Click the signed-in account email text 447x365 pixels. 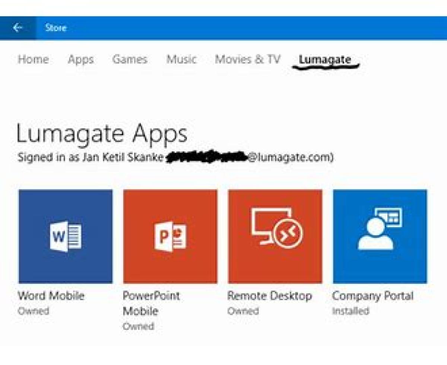250,158
